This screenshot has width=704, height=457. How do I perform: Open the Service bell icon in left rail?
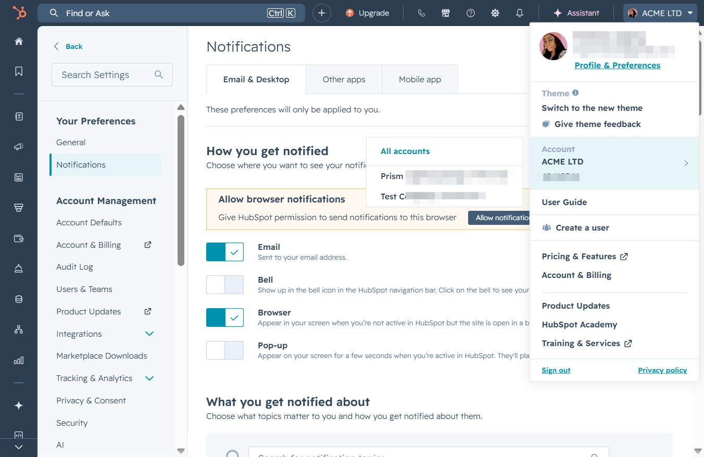pos(19,269)
